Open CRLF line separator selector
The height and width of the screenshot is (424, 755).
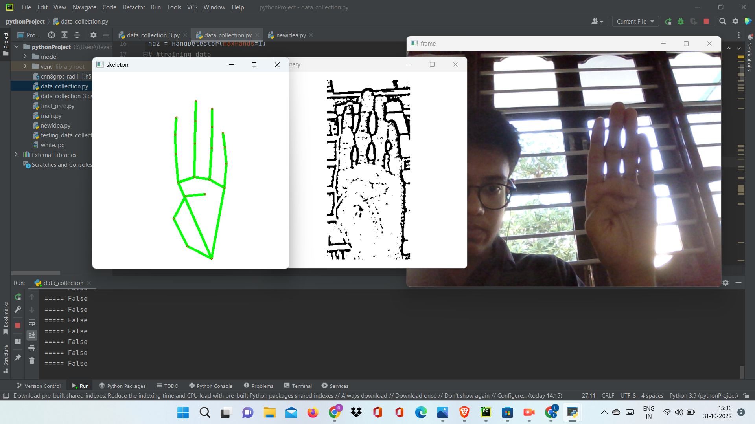(x=608, y=396)
